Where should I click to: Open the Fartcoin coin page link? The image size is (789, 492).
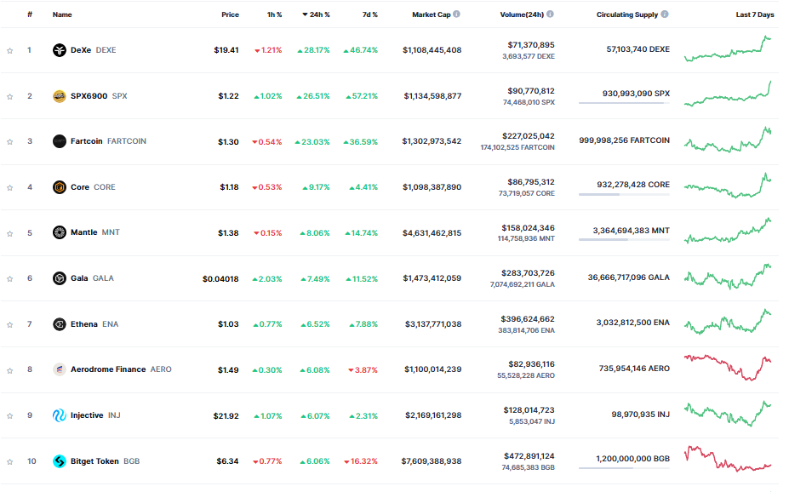tap(108, 141)
